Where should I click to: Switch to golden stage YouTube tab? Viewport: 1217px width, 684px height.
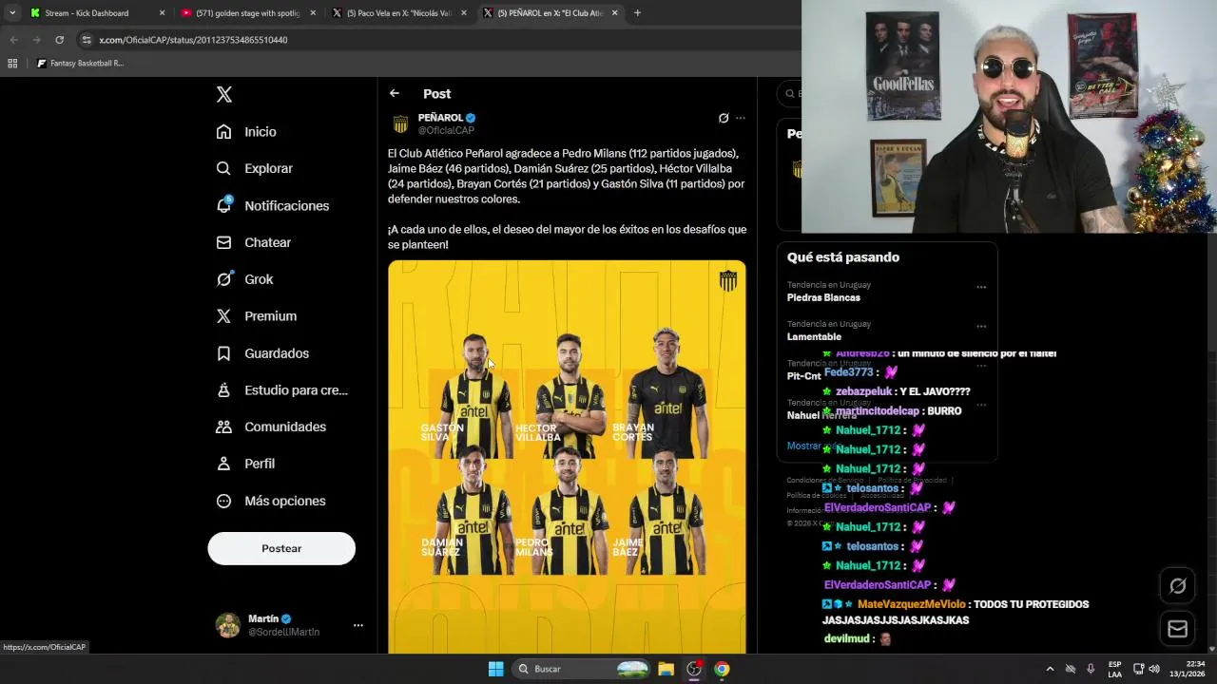[247, 13]
